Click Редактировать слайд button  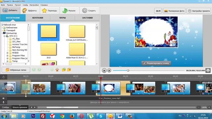pyautogui.click(x=156, y=63)
